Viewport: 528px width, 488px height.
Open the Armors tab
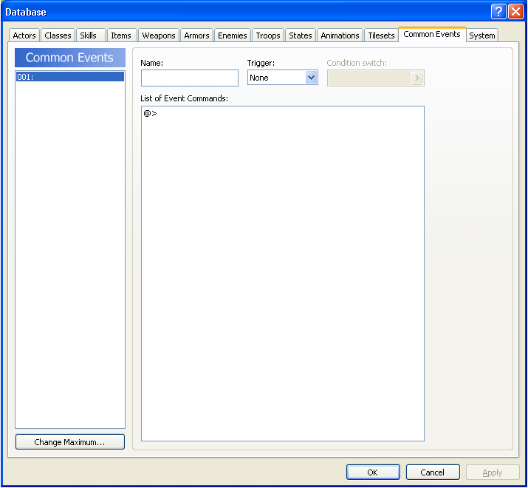pyautogui.click(x=196, y=35)
